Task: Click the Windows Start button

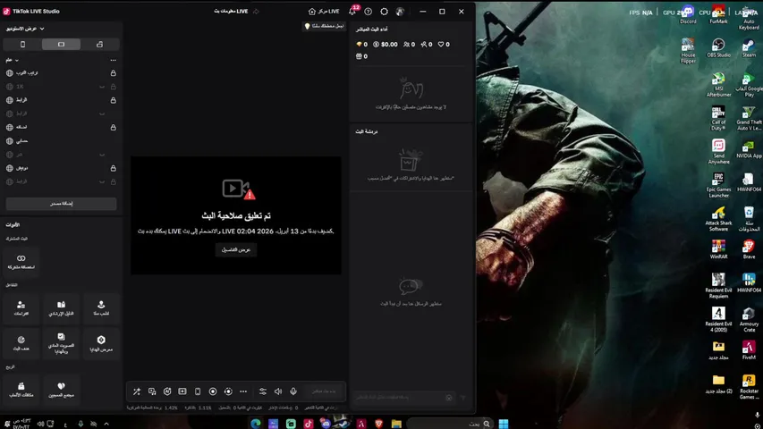Action: tap(504, 424)
